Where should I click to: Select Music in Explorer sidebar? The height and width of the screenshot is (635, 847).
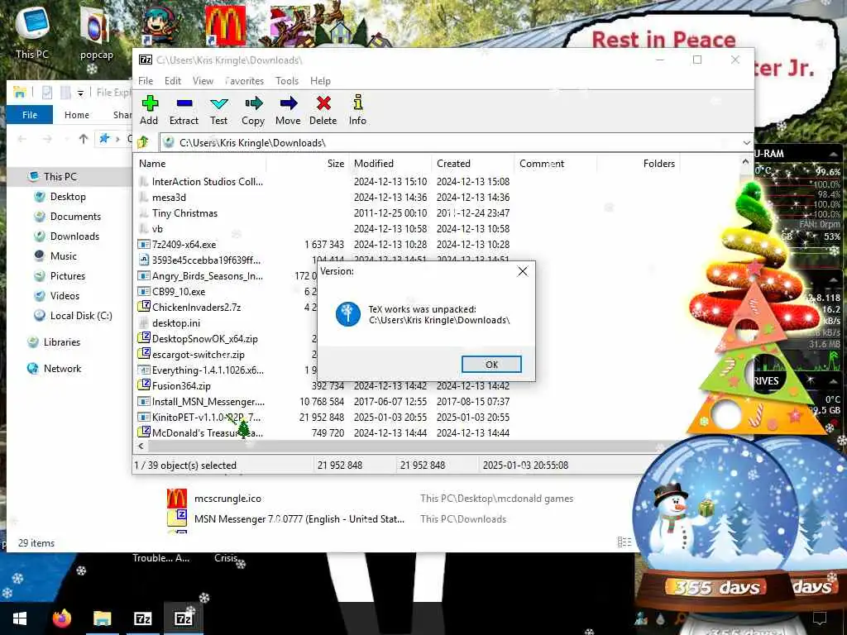click(63, 256)
